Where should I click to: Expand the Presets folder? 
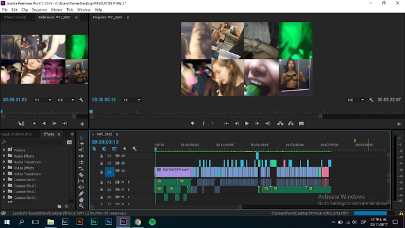[x=4, y=150]
